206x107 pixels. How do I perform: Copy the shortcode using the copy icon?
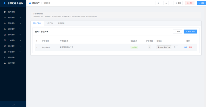174,47
